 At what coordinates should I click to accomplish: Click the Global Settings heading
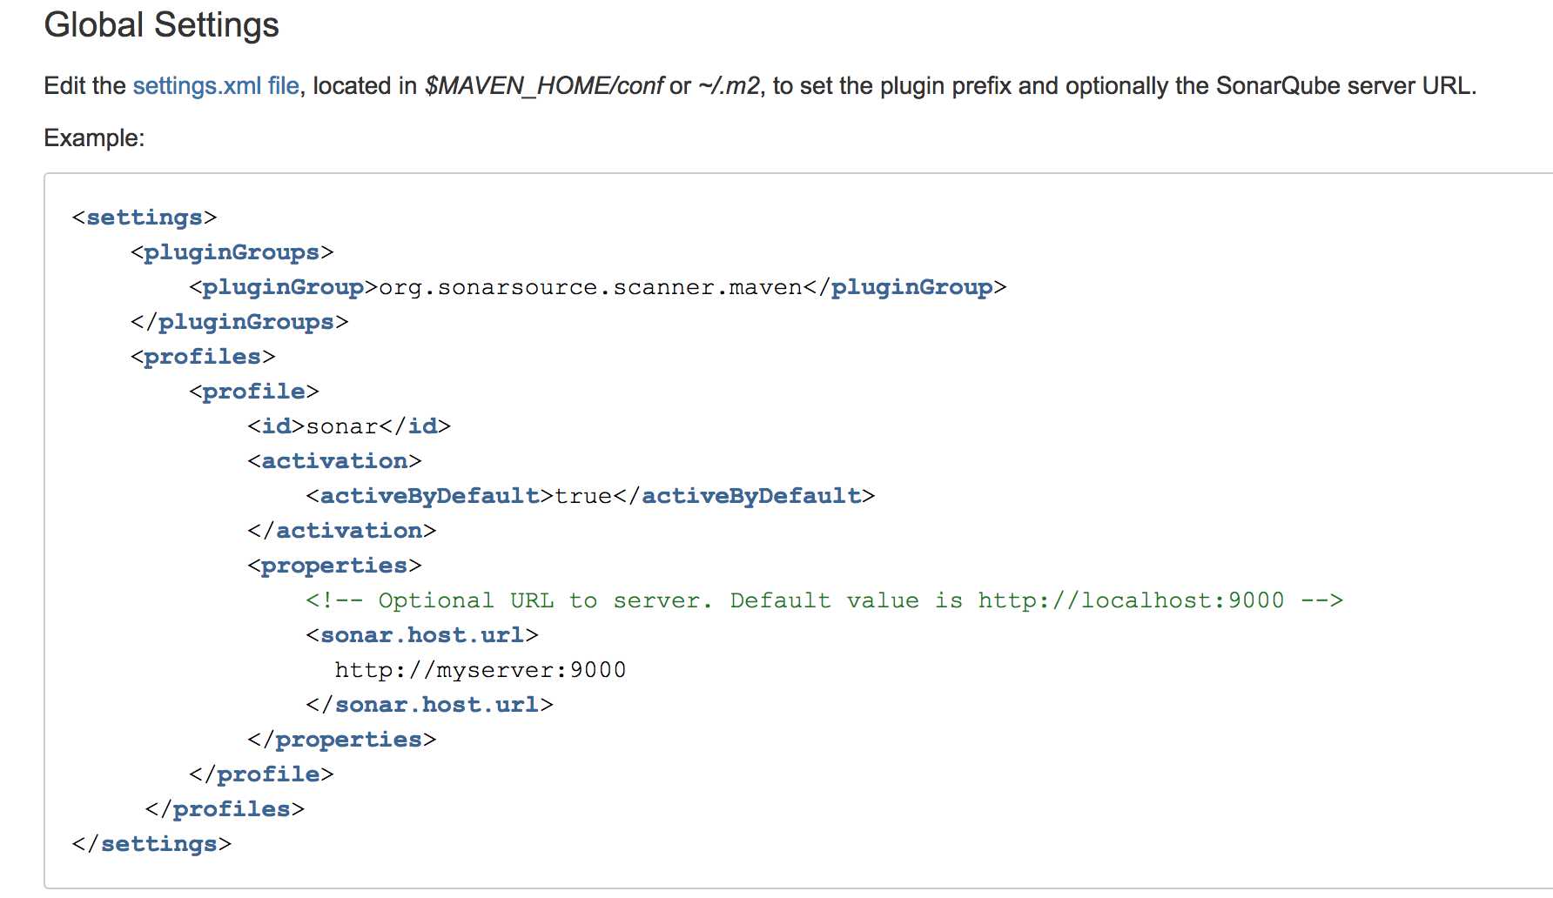(x=161, y=25)
